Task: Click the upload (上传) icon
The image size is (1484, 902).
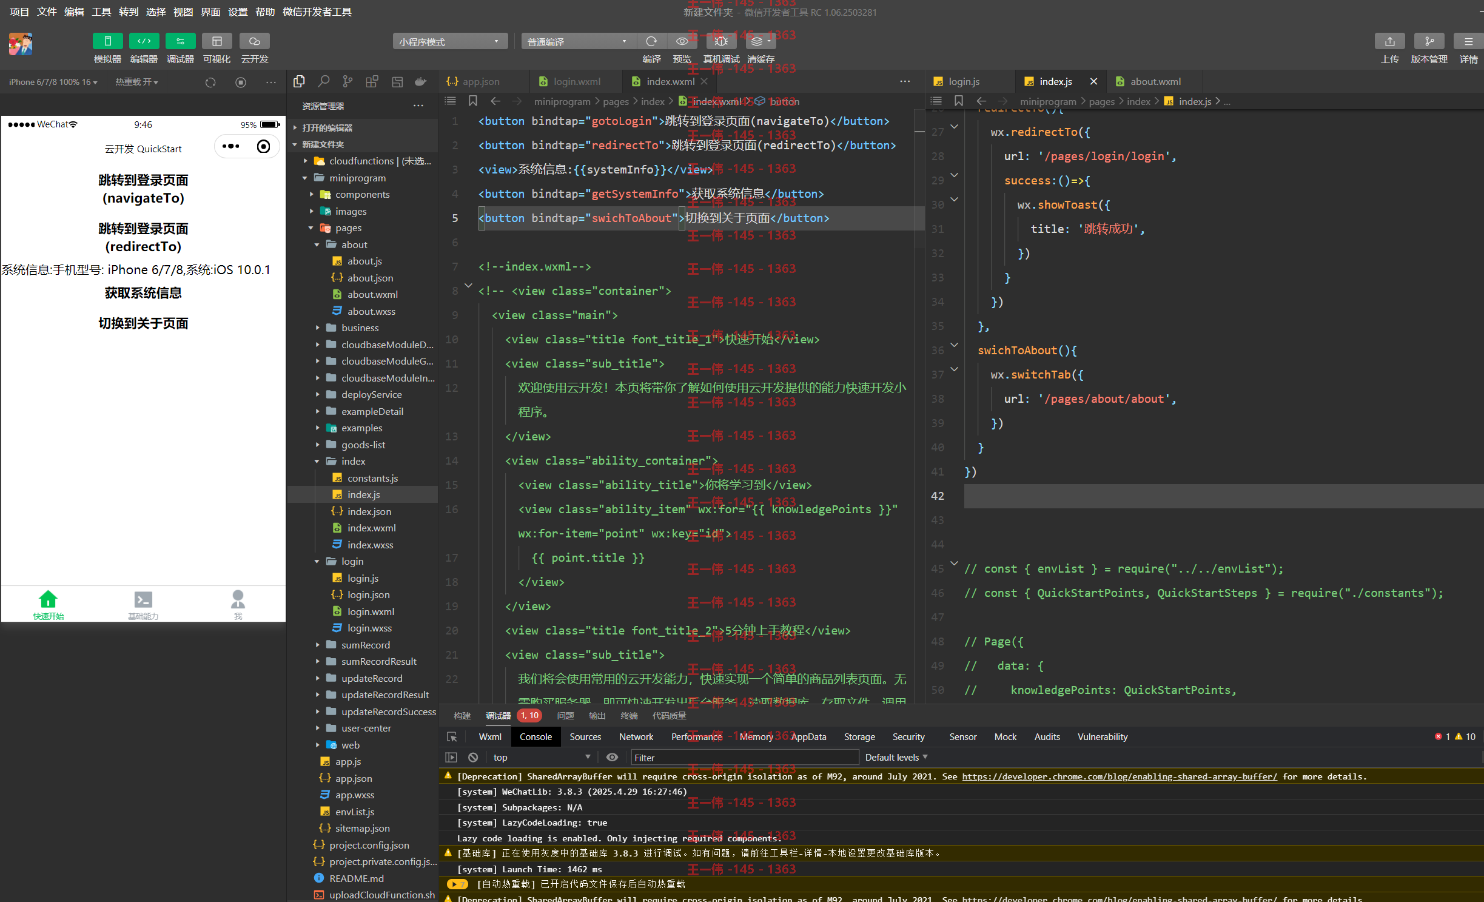Action: pos(1389,41)
